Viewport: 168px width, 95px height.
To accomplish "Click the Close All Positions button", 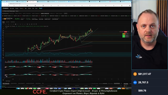I will click(x=117, y=83).
